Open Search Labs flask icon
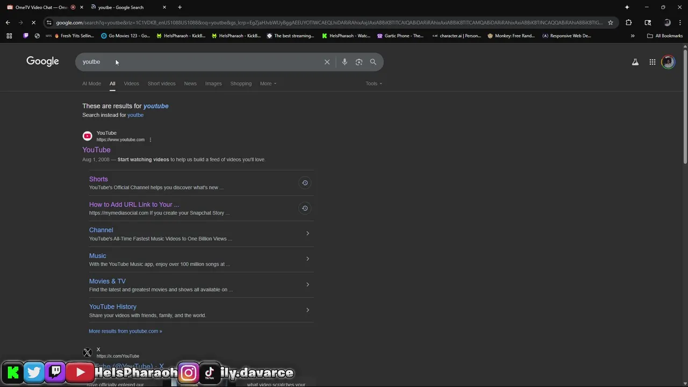 (x=635, y=62)
